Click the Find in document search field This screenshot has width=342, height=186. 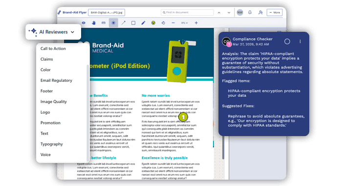point(187,12)
